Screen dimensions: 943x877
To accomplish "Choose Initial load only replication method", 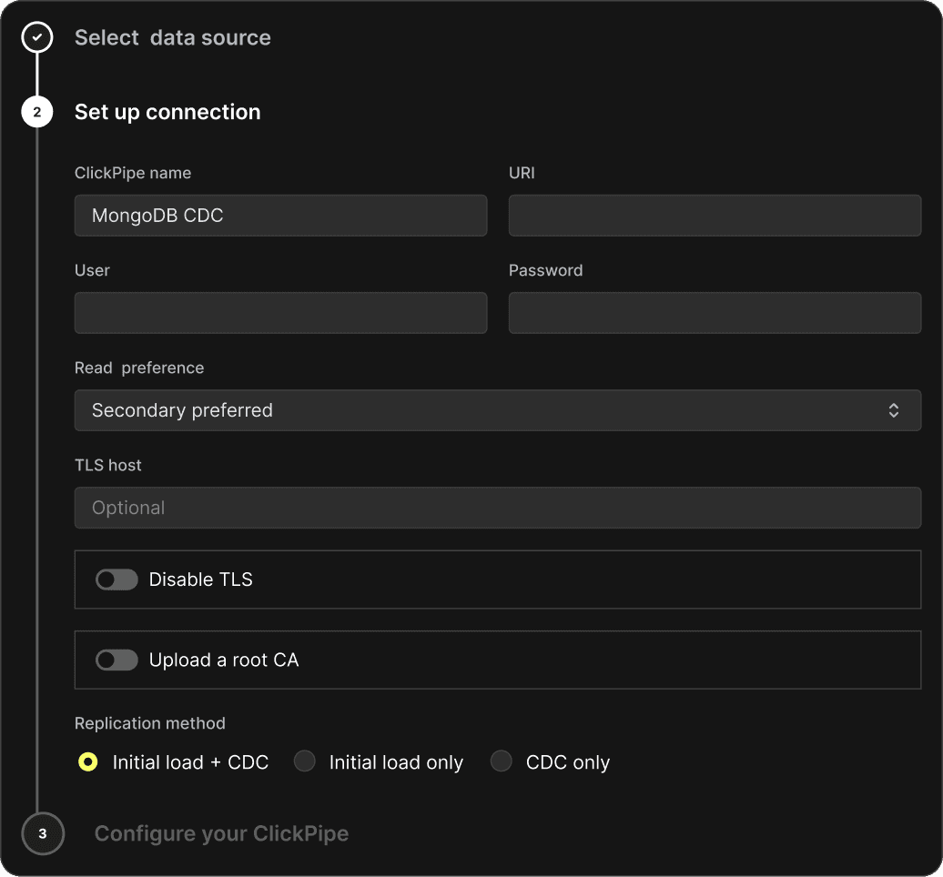I will [305, 762].
